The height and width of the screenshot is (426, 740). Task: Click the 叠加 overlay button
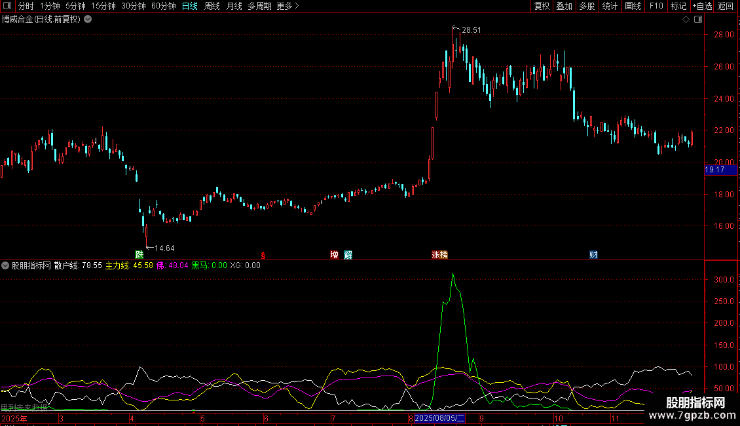pos(564,6)
